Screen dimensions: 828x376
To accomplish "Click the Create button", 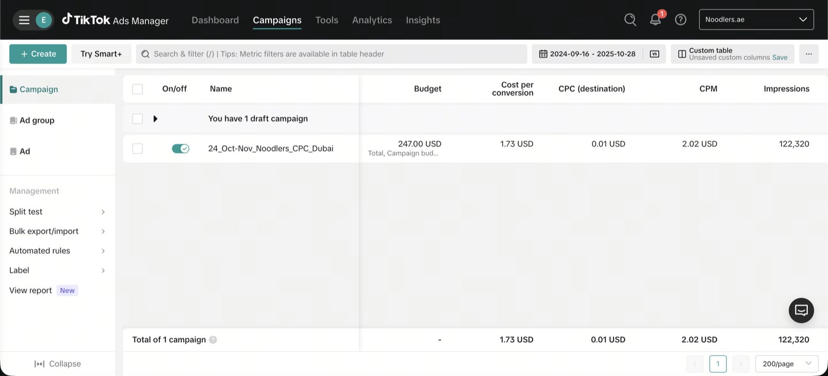I will pos(38,54).
